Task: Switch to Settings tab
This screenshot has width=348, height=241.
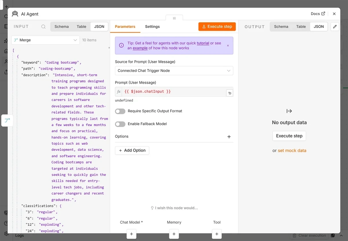Action: (152, 27)
